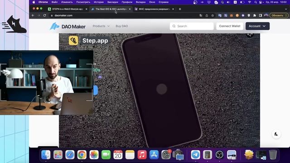Click the shield extension icon
The width and height of the screenshot is (290, 163).
249,15
